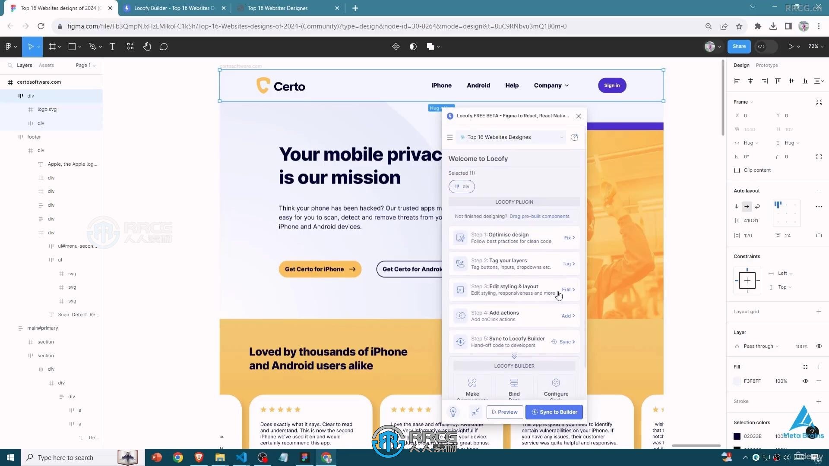829x466 pixels.
Task: Click the Locofy lightbulb tips icon
Action: click(x=453, y=412)
